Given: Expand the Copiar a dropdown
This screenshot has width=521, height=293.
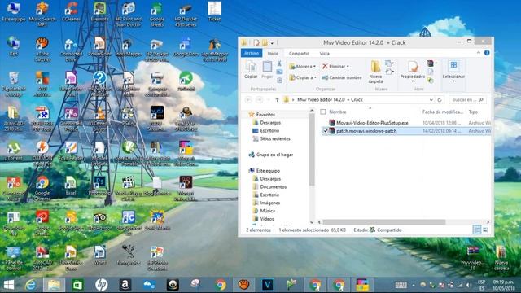Looking at the screenshot, I should pos(315,77).
